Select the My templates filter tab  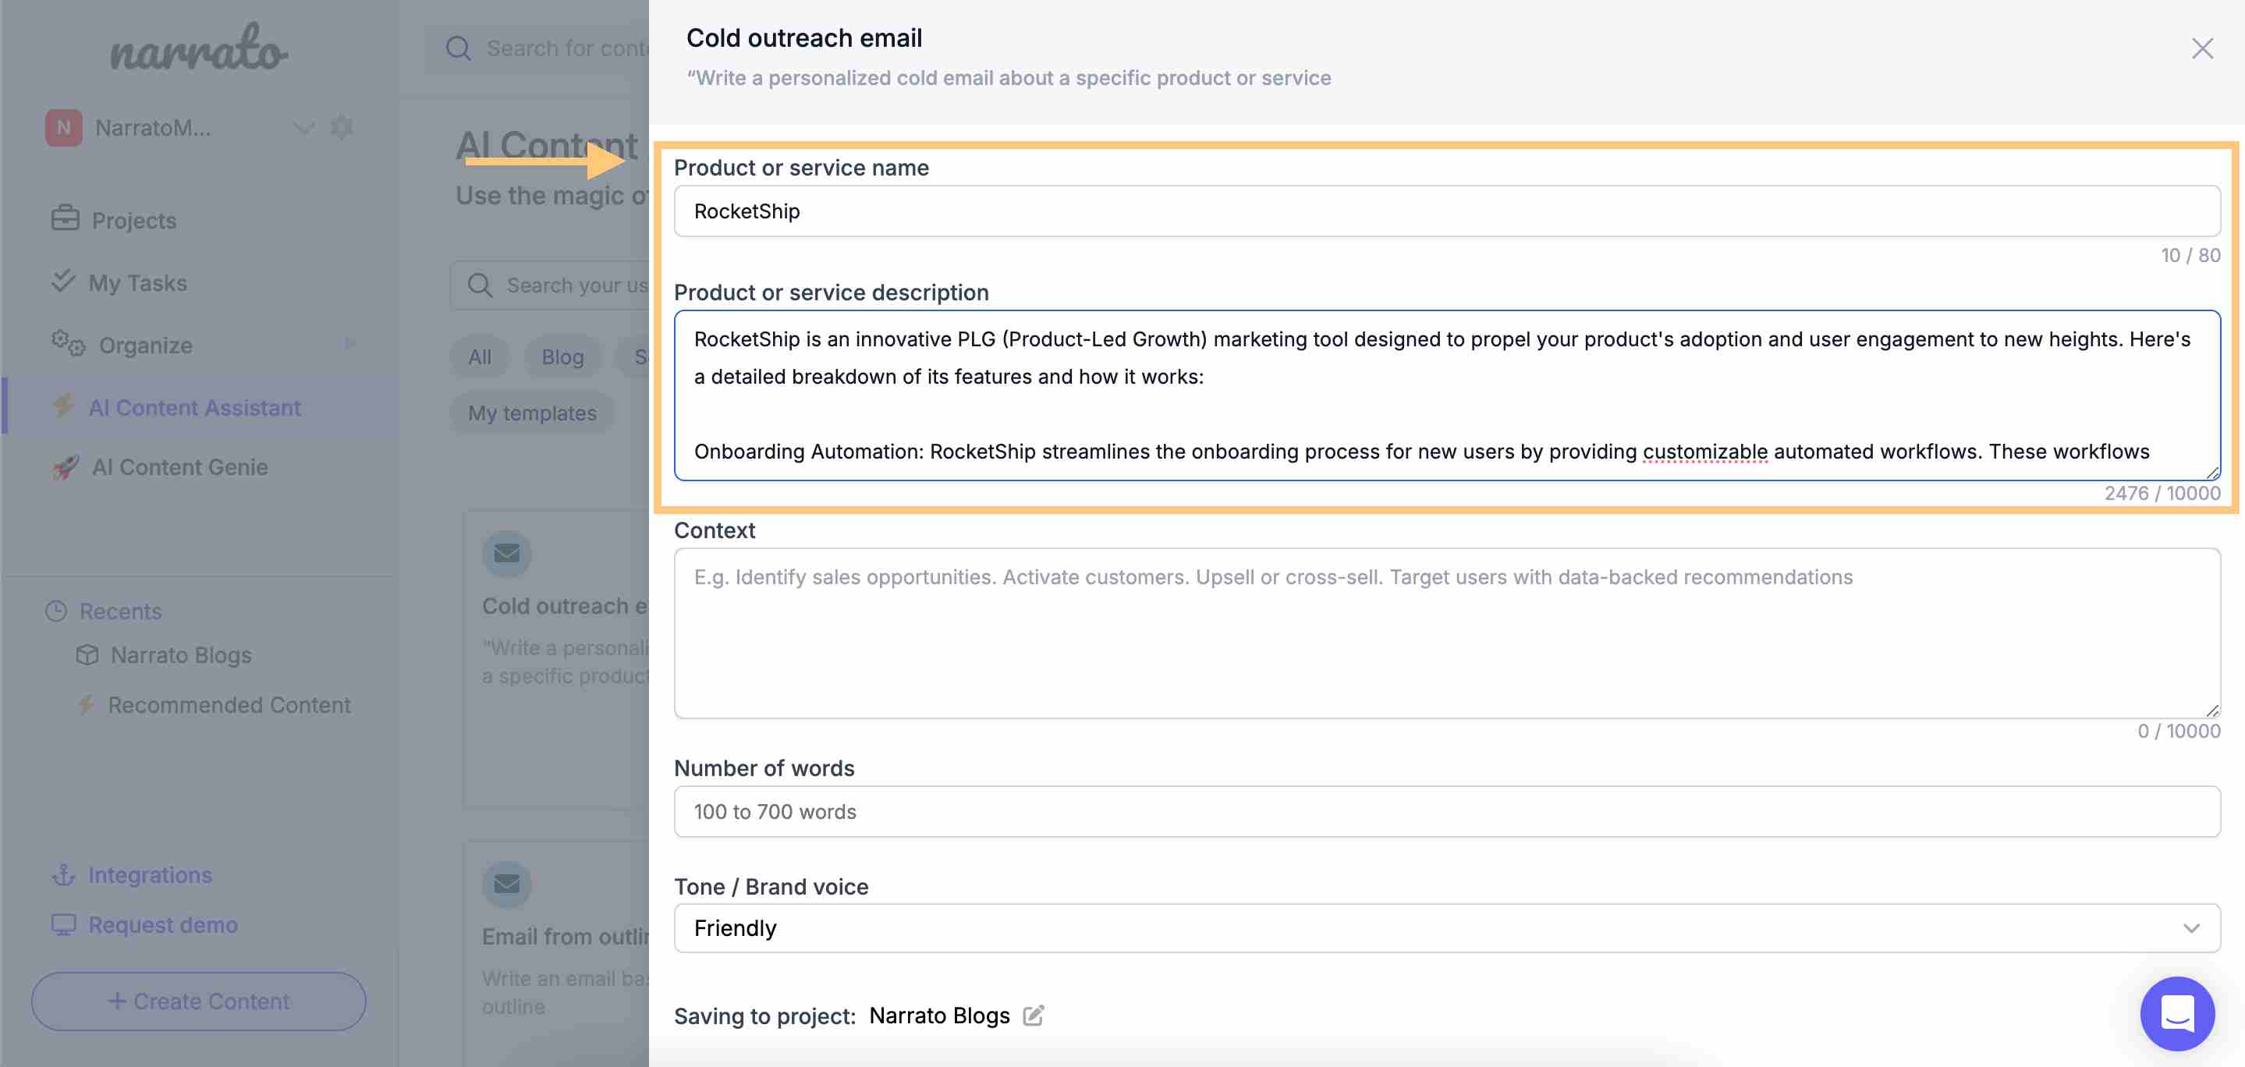(x=533, y=413)
